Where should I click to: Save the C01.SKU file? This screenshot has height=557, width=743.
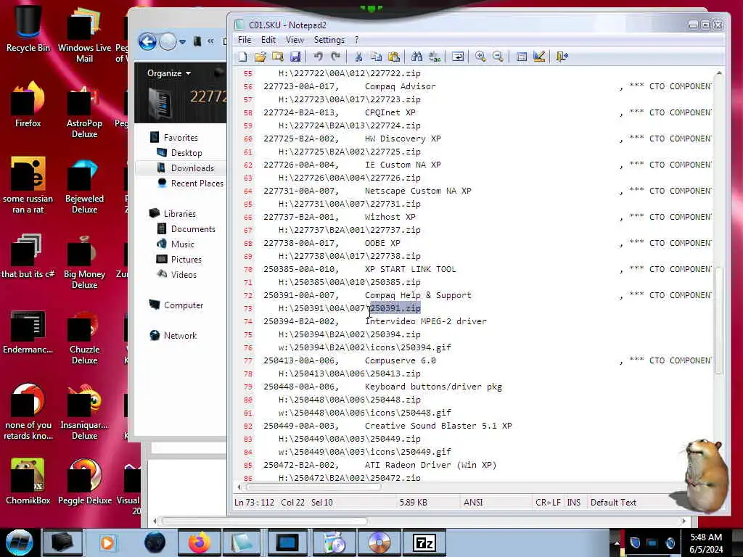[295, 57]
